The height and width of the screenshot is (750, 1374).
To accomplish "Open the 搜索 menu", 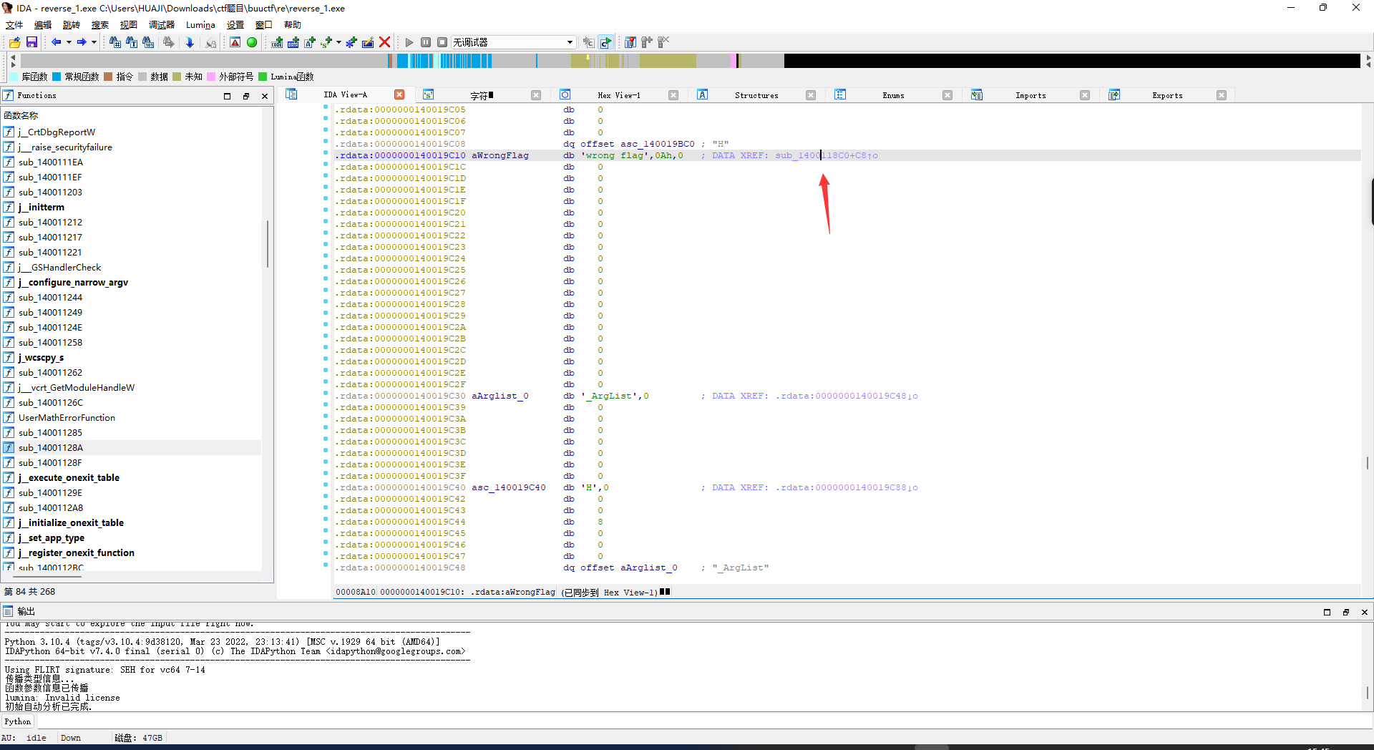I will coord(100,25).
